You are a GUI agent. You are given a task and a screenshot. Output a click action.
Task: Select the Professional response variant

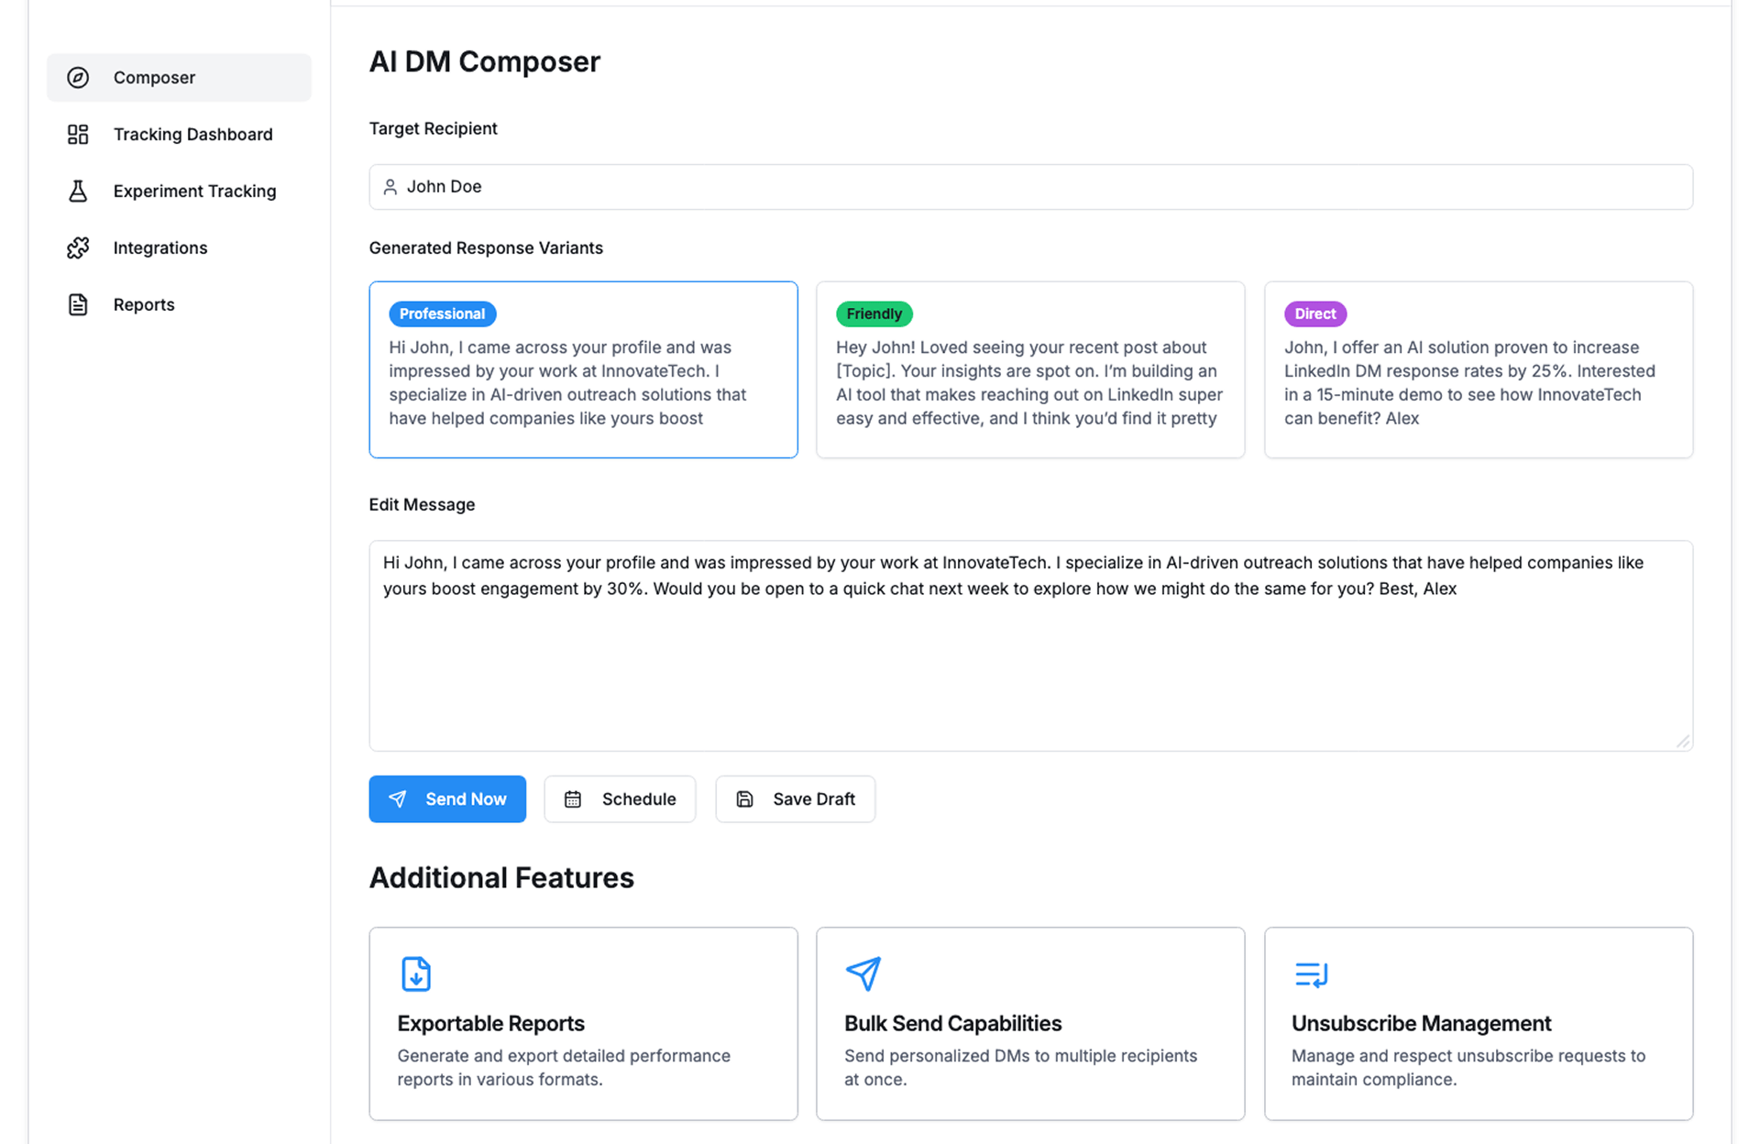coord(583,369)
